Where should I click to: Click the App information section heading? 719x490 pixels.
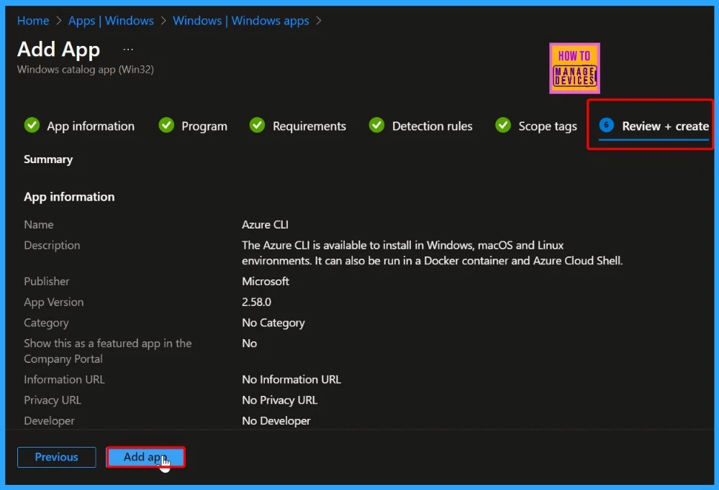coord(69,197)
